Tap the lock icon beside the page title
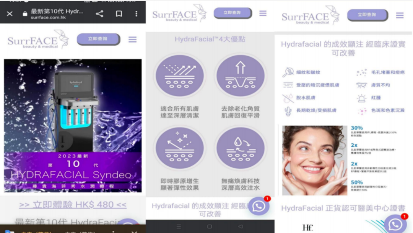 25,14
